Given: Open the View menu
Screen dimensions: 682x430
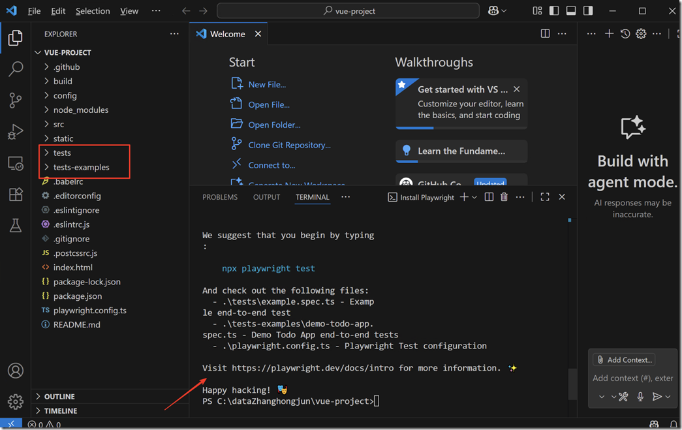Looking at the screenshot, I should coord(129,11).
